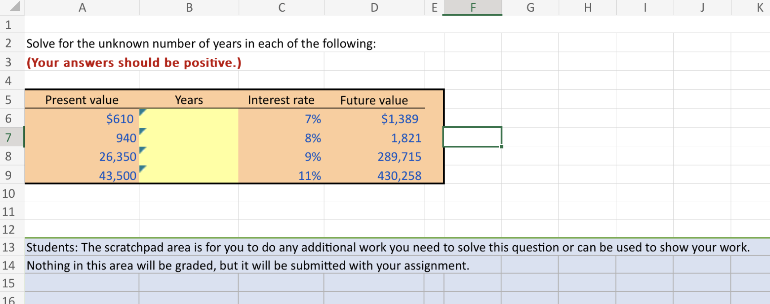Select column header A
The height and width of the screenshot is (304, 770).
pos(82,7)
